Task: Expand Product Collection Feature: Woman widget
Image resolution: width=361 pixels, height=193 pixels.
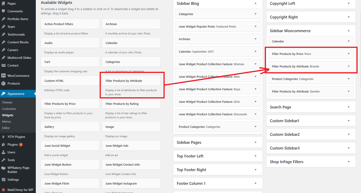Action: [x=256, y=64]
